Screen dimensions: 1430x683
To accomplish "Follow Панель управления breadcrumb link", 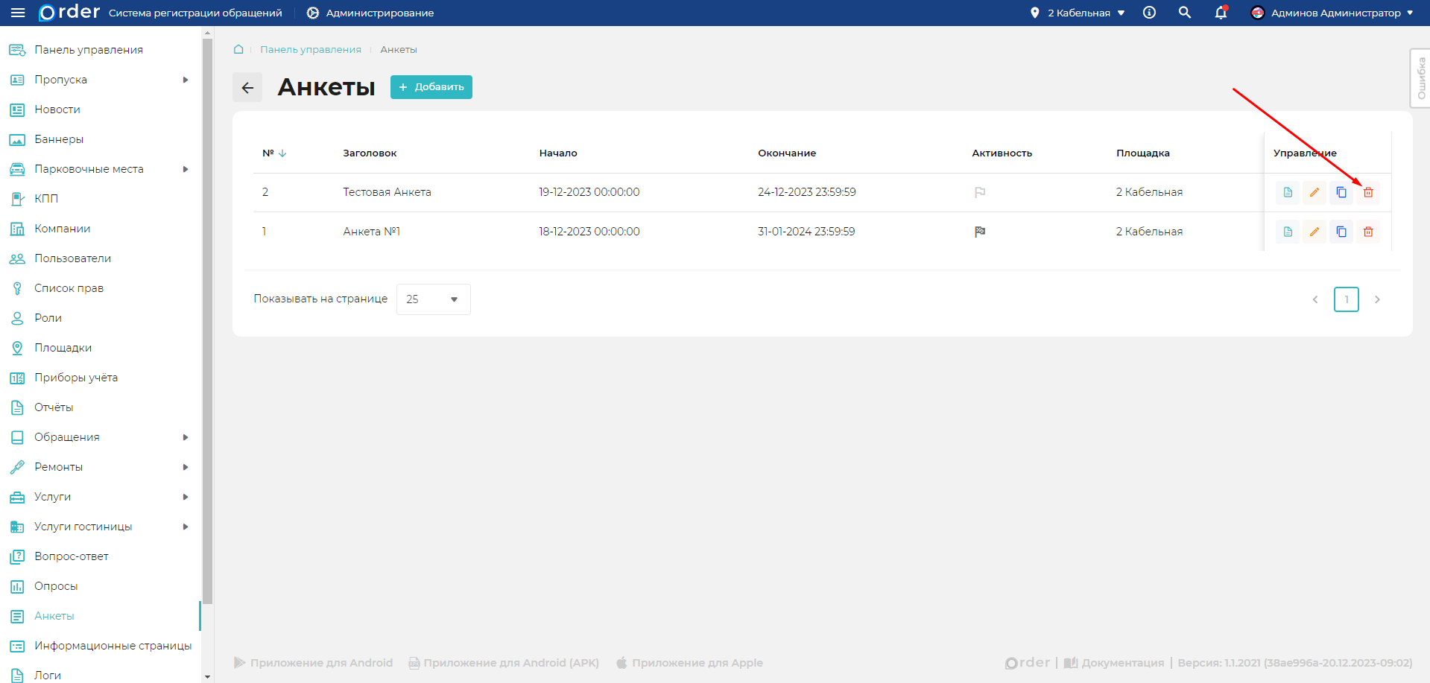I will pyautogui.click(x=310, y=50).
